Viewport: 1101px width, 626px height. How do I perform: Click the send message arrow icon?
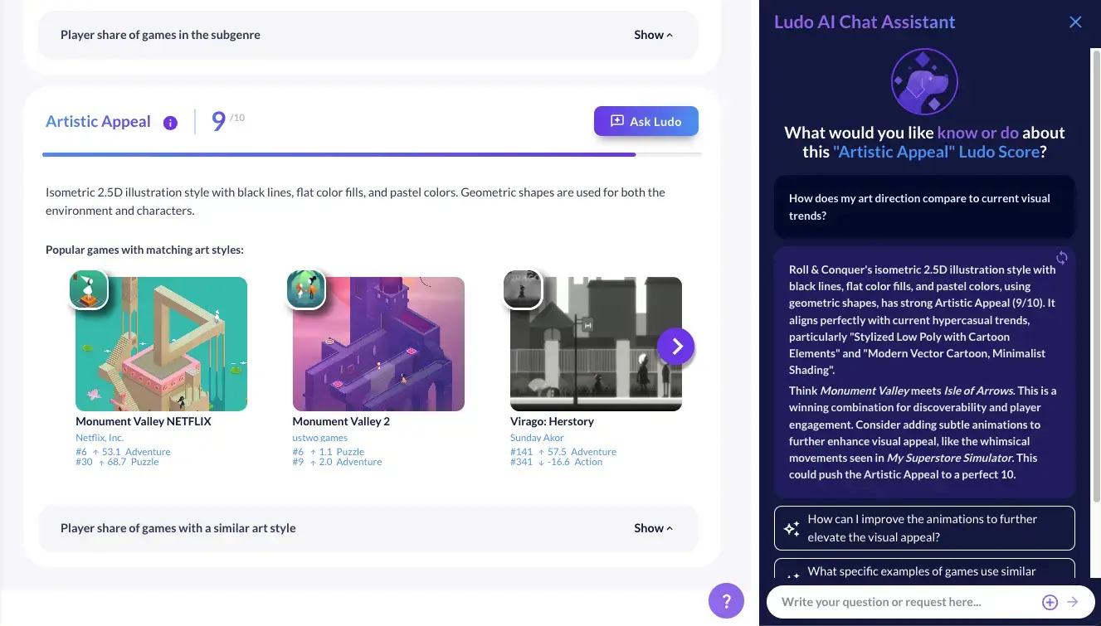point(1073,603)
